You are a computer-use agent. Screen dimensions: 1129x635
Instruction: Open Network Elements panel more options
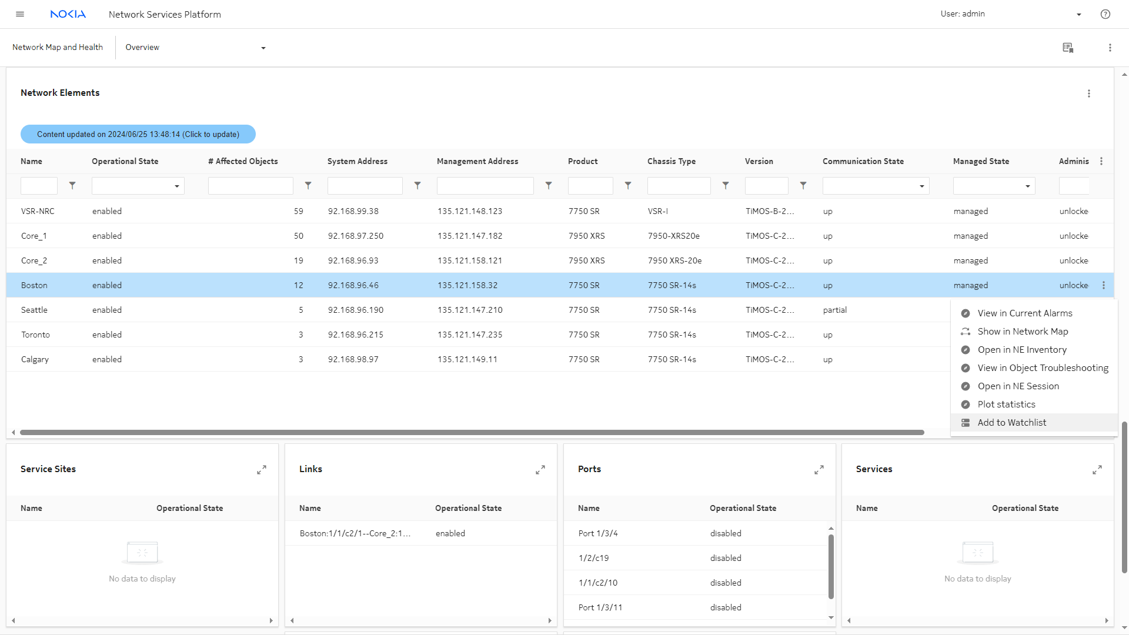pos(1088,93)
